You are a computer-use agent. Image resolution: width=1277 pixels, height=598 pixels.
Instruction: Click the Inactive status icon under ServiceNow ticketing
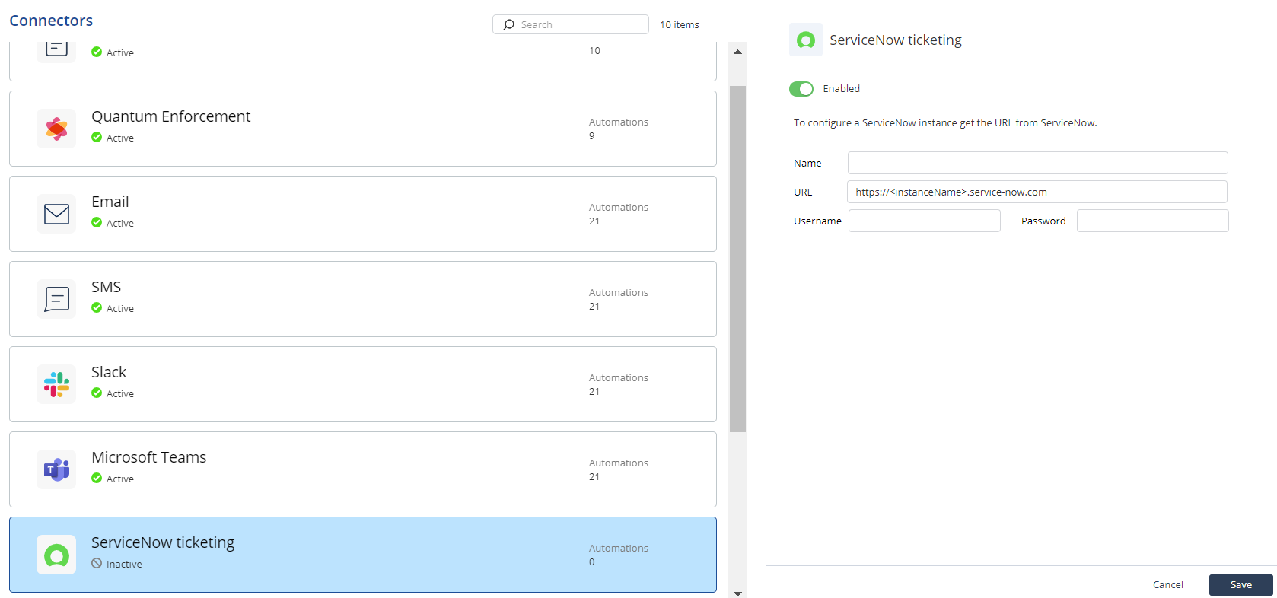[97, 563]
